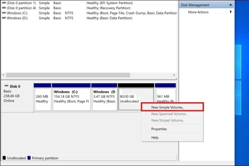Click Help in the context menu
249x166 pixels.
click(x=155, y=138)
